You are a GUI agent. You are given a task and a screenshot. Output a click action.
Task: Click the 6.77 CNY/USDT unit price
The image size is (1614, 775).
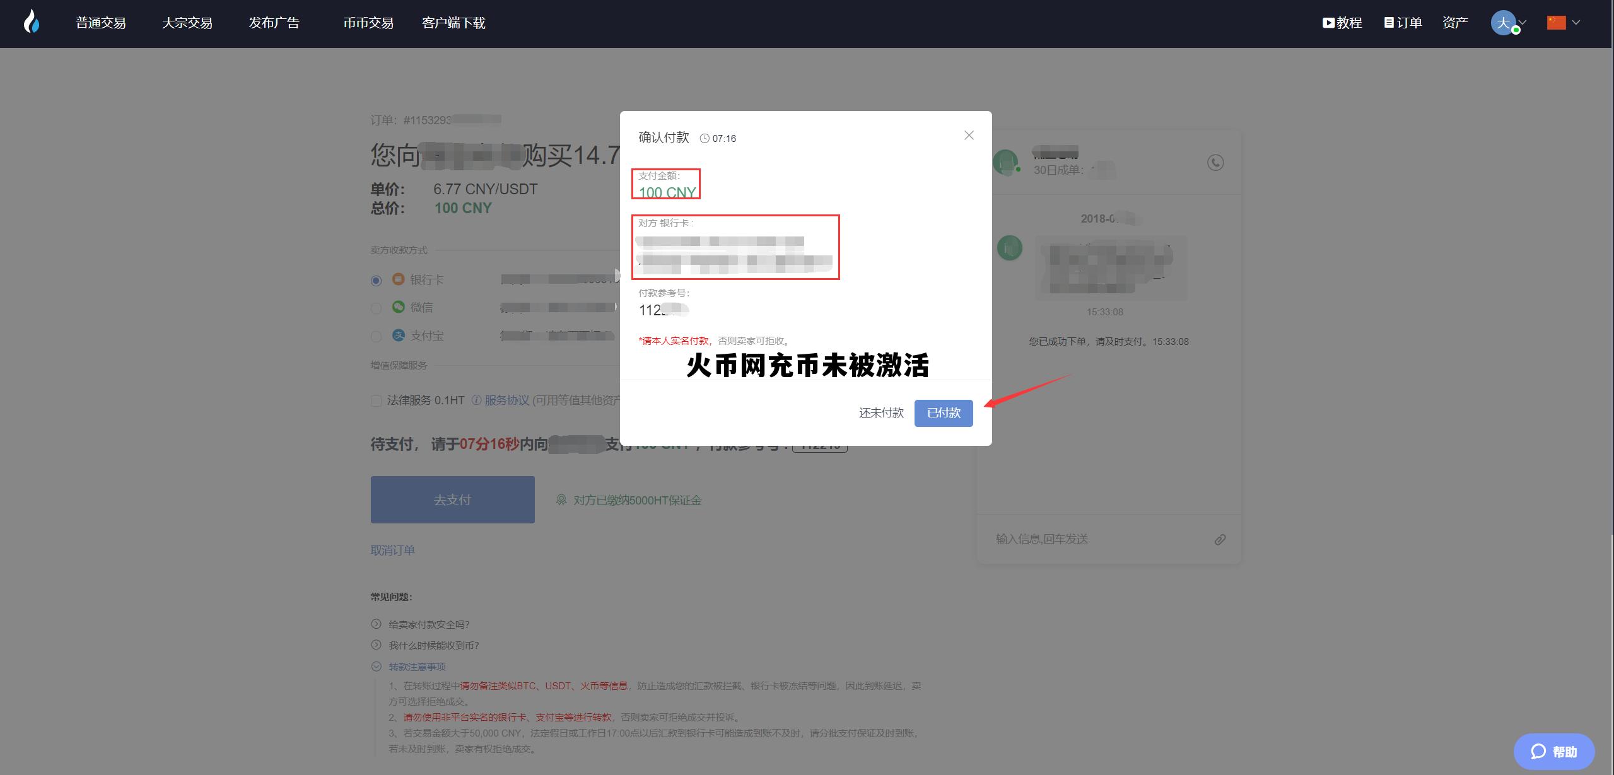coord(485,189)
